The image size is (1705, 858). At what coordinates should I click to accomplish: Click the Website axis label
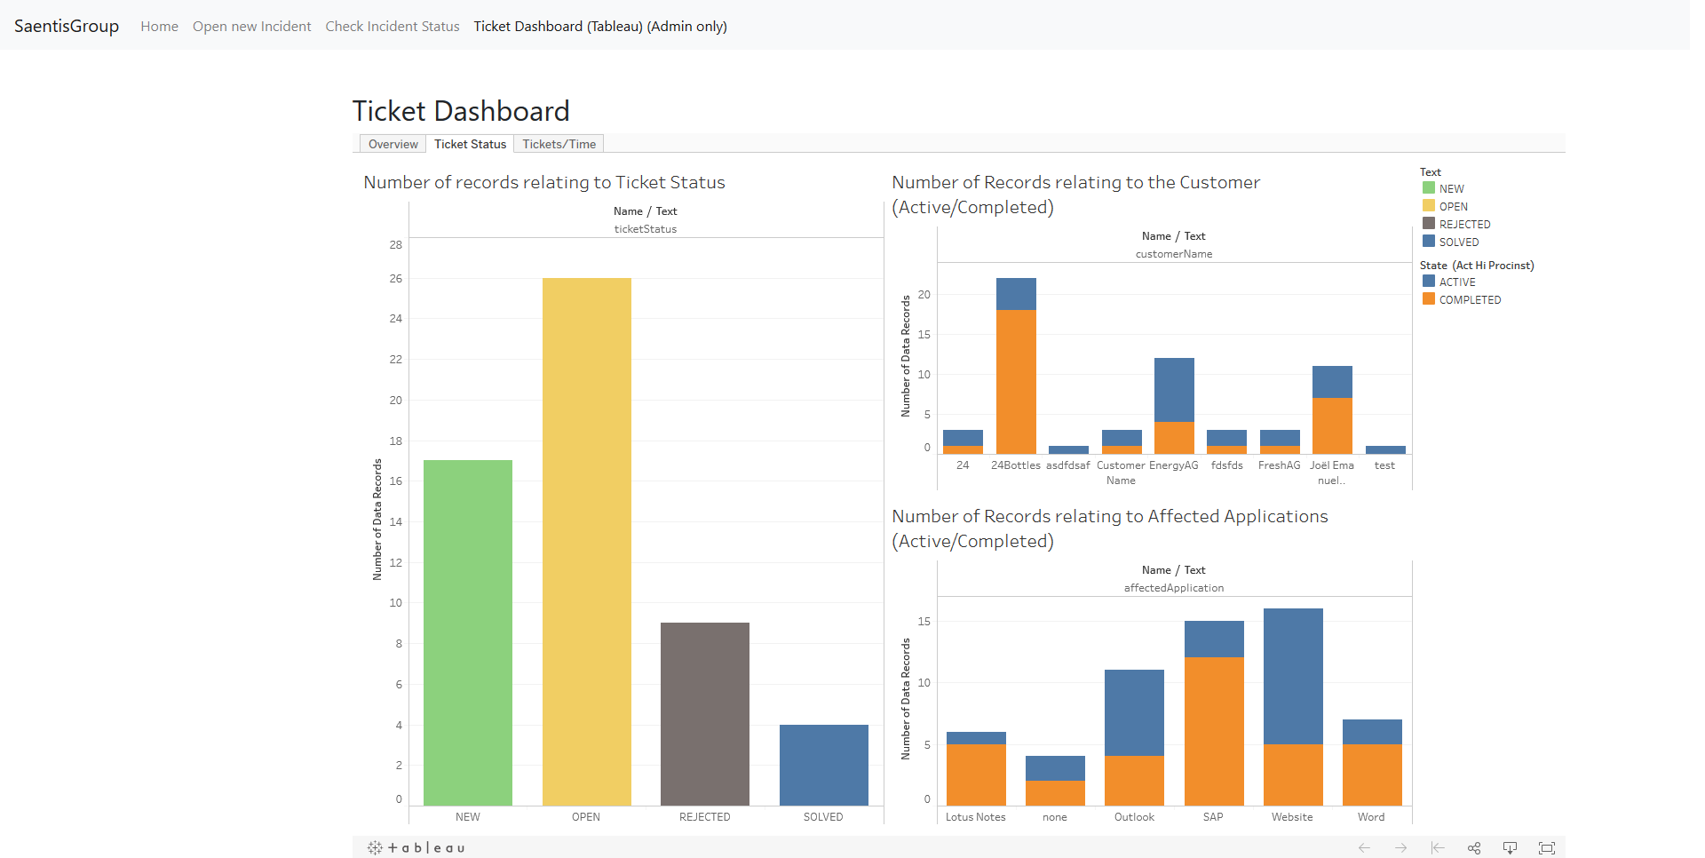[x=1292, y=817]
